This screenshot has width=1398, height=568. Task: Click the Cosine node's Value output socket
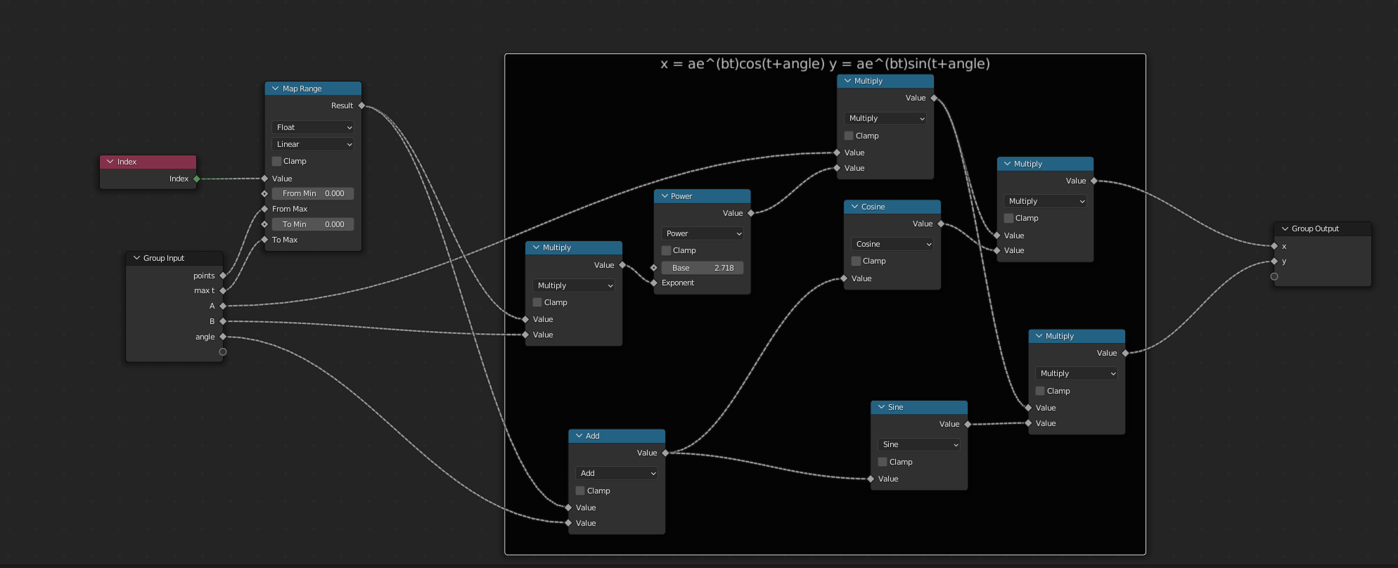[x=941, y=224]
